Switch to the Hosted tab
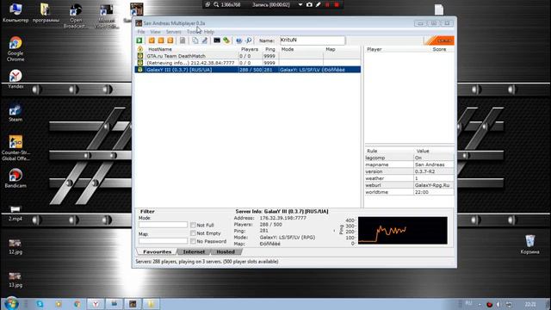The height and width of the screenshot is (310, 551). (226, 251)
